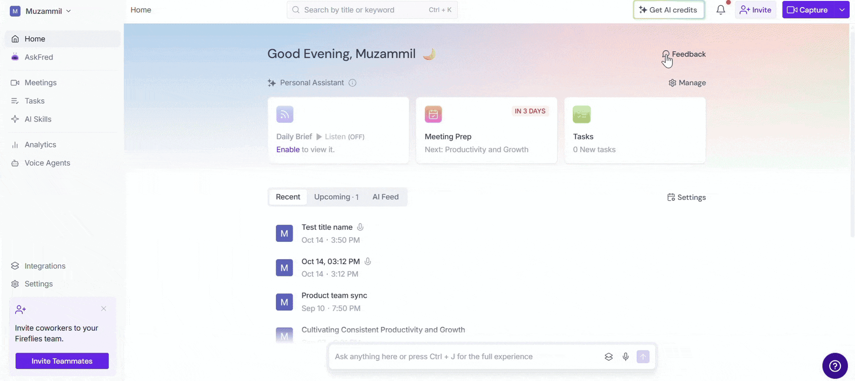
Task: Click the Invite Teammates button
Action: coord(62,361)
